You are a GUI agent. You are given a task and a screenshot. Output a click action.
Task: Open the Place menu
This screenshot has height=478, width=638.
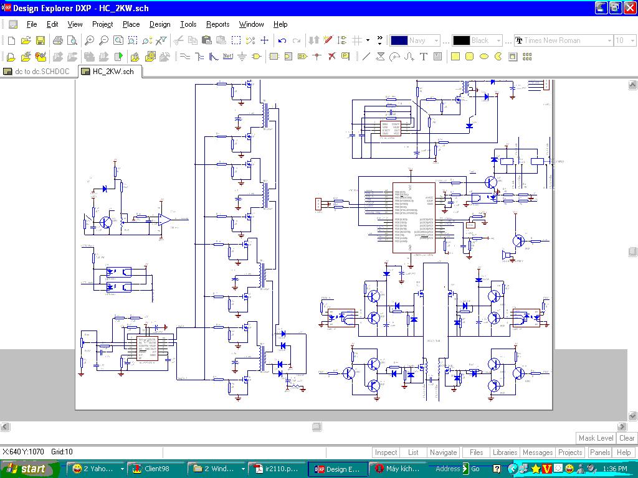click(131, 24)
